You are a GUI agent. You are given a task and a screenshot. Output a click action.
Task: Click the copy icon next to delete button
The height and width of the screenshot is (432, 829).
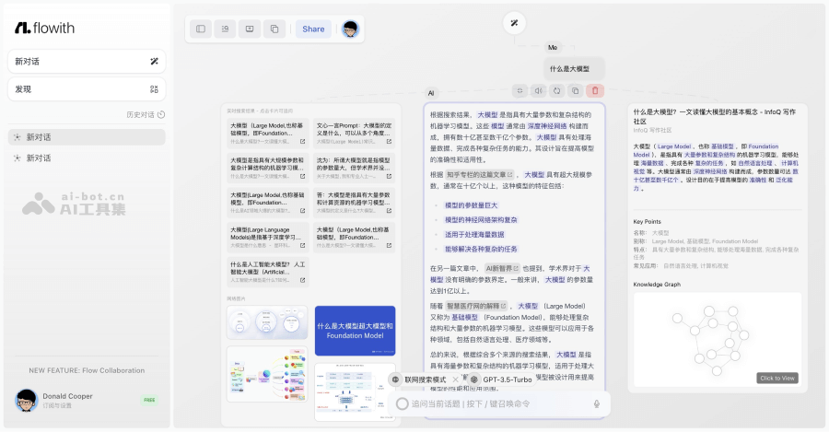575,90
